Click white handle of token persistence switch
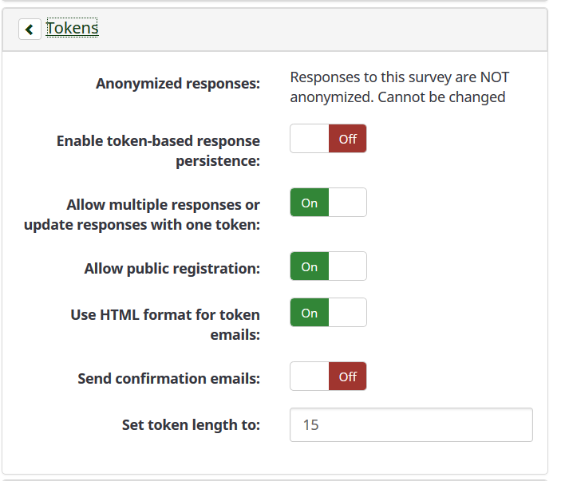The height and width of the screenshot is (481, 561). click(310, 139)
